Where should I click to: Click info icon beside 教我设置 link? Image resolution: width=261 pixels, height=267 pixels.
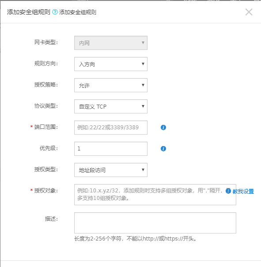coord(228,191)
